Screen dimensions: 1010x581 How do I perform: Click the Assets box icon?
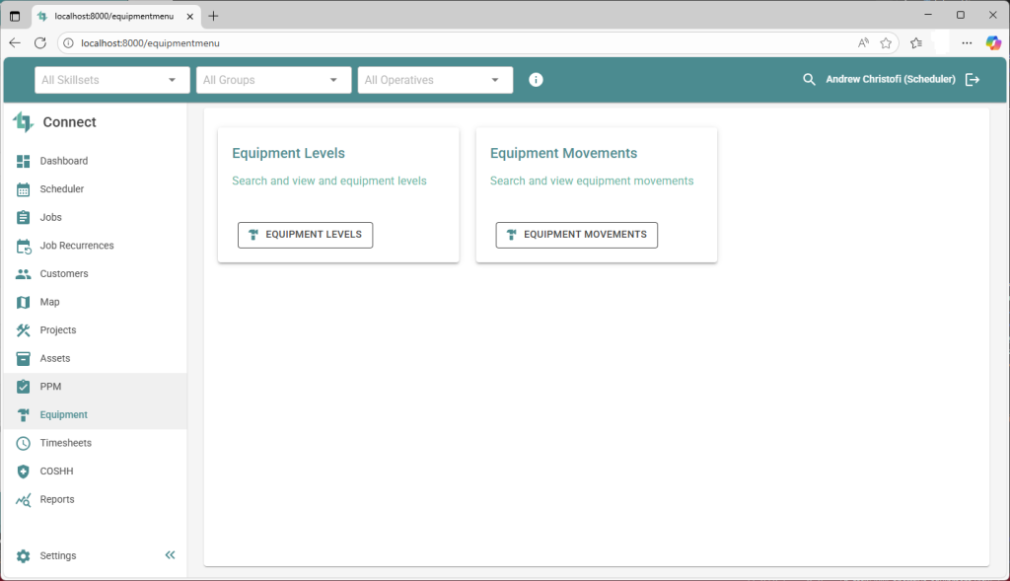[x=24, y=359]
